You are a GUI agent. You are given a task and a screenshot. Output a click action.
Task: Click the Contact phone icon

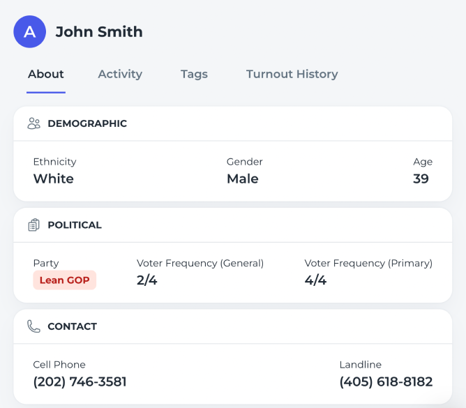point(33,326)
